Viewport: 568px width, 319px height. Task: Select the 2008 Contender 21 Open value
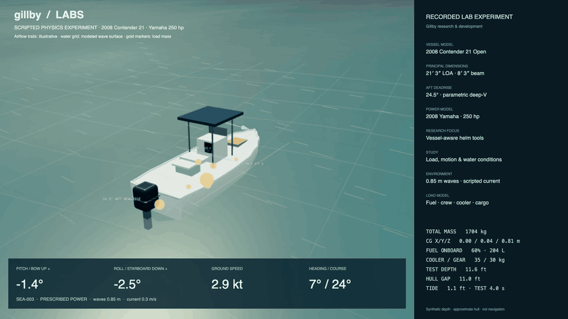tap(456, 52)
